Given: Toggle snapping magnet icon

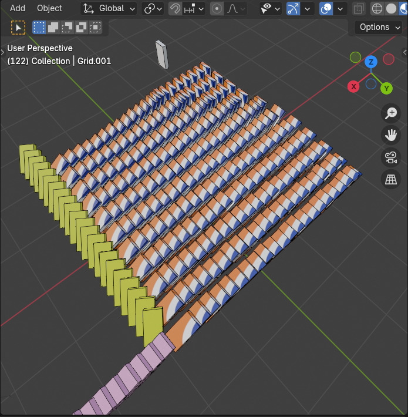Looking at the screenshot, I should [x=175, y=9].
